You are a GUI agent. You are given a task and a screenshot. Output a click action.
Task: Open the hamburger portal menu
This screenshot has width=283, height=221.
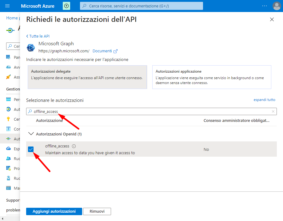tap(7, 6)
